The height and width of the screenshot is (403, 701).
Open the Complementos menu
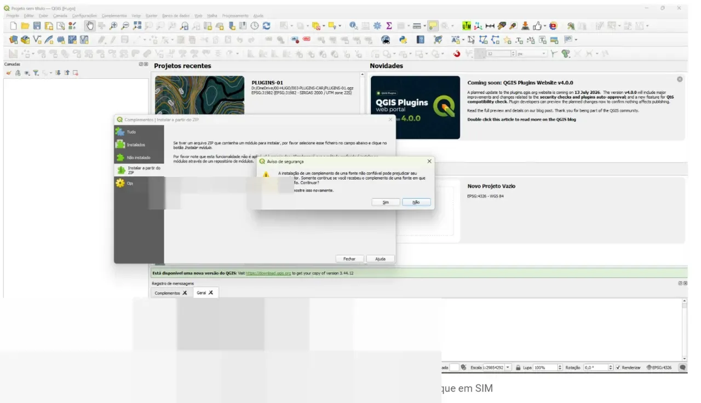click(114, 16)
